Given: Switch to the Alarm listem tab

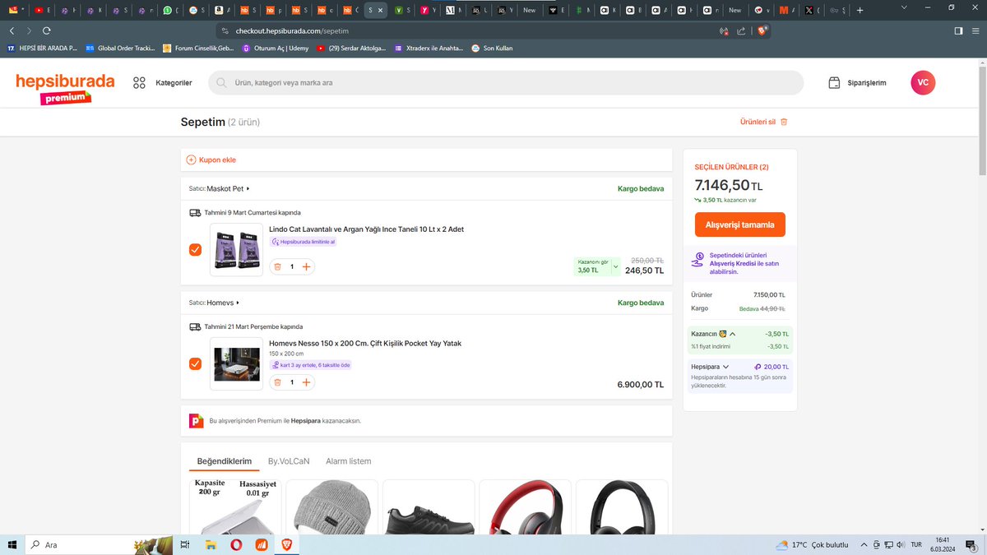Looking at the screenshot, I should pyautogui.click(x=348, y=461).
